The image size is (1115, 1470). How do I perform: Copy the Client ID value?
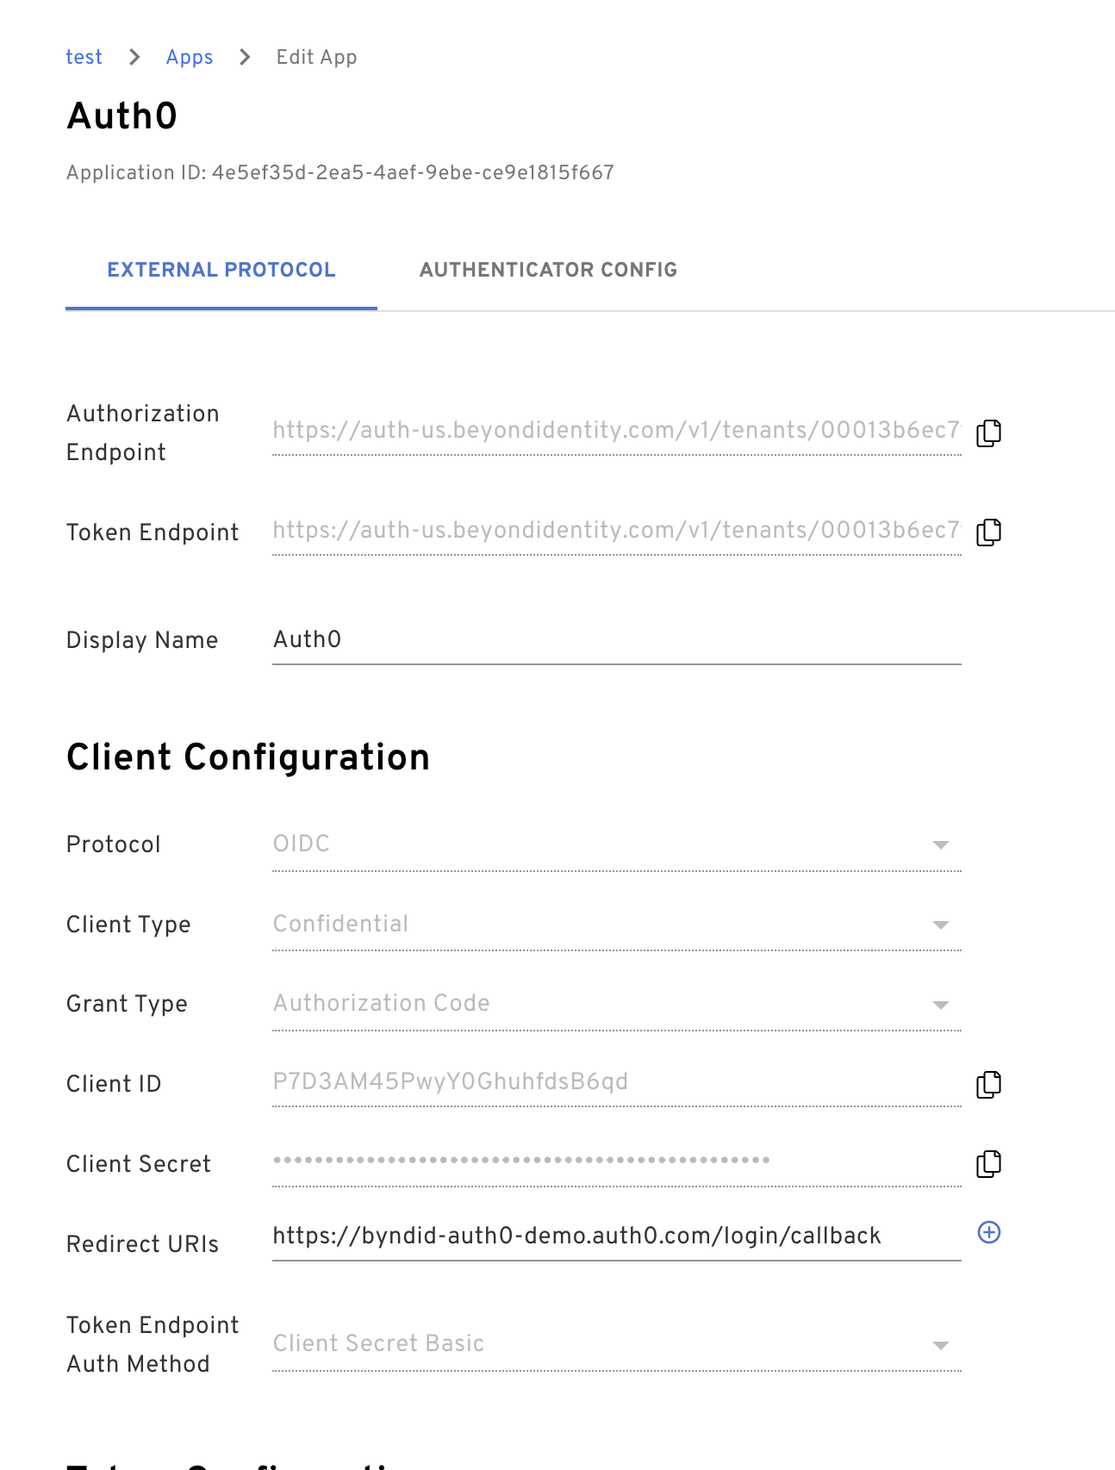988,1084
